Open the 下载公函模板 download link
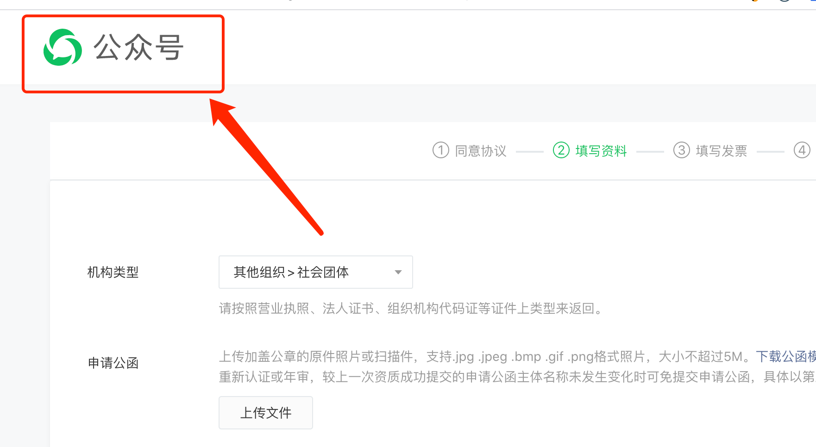816x447 pixels. [786, 356]
